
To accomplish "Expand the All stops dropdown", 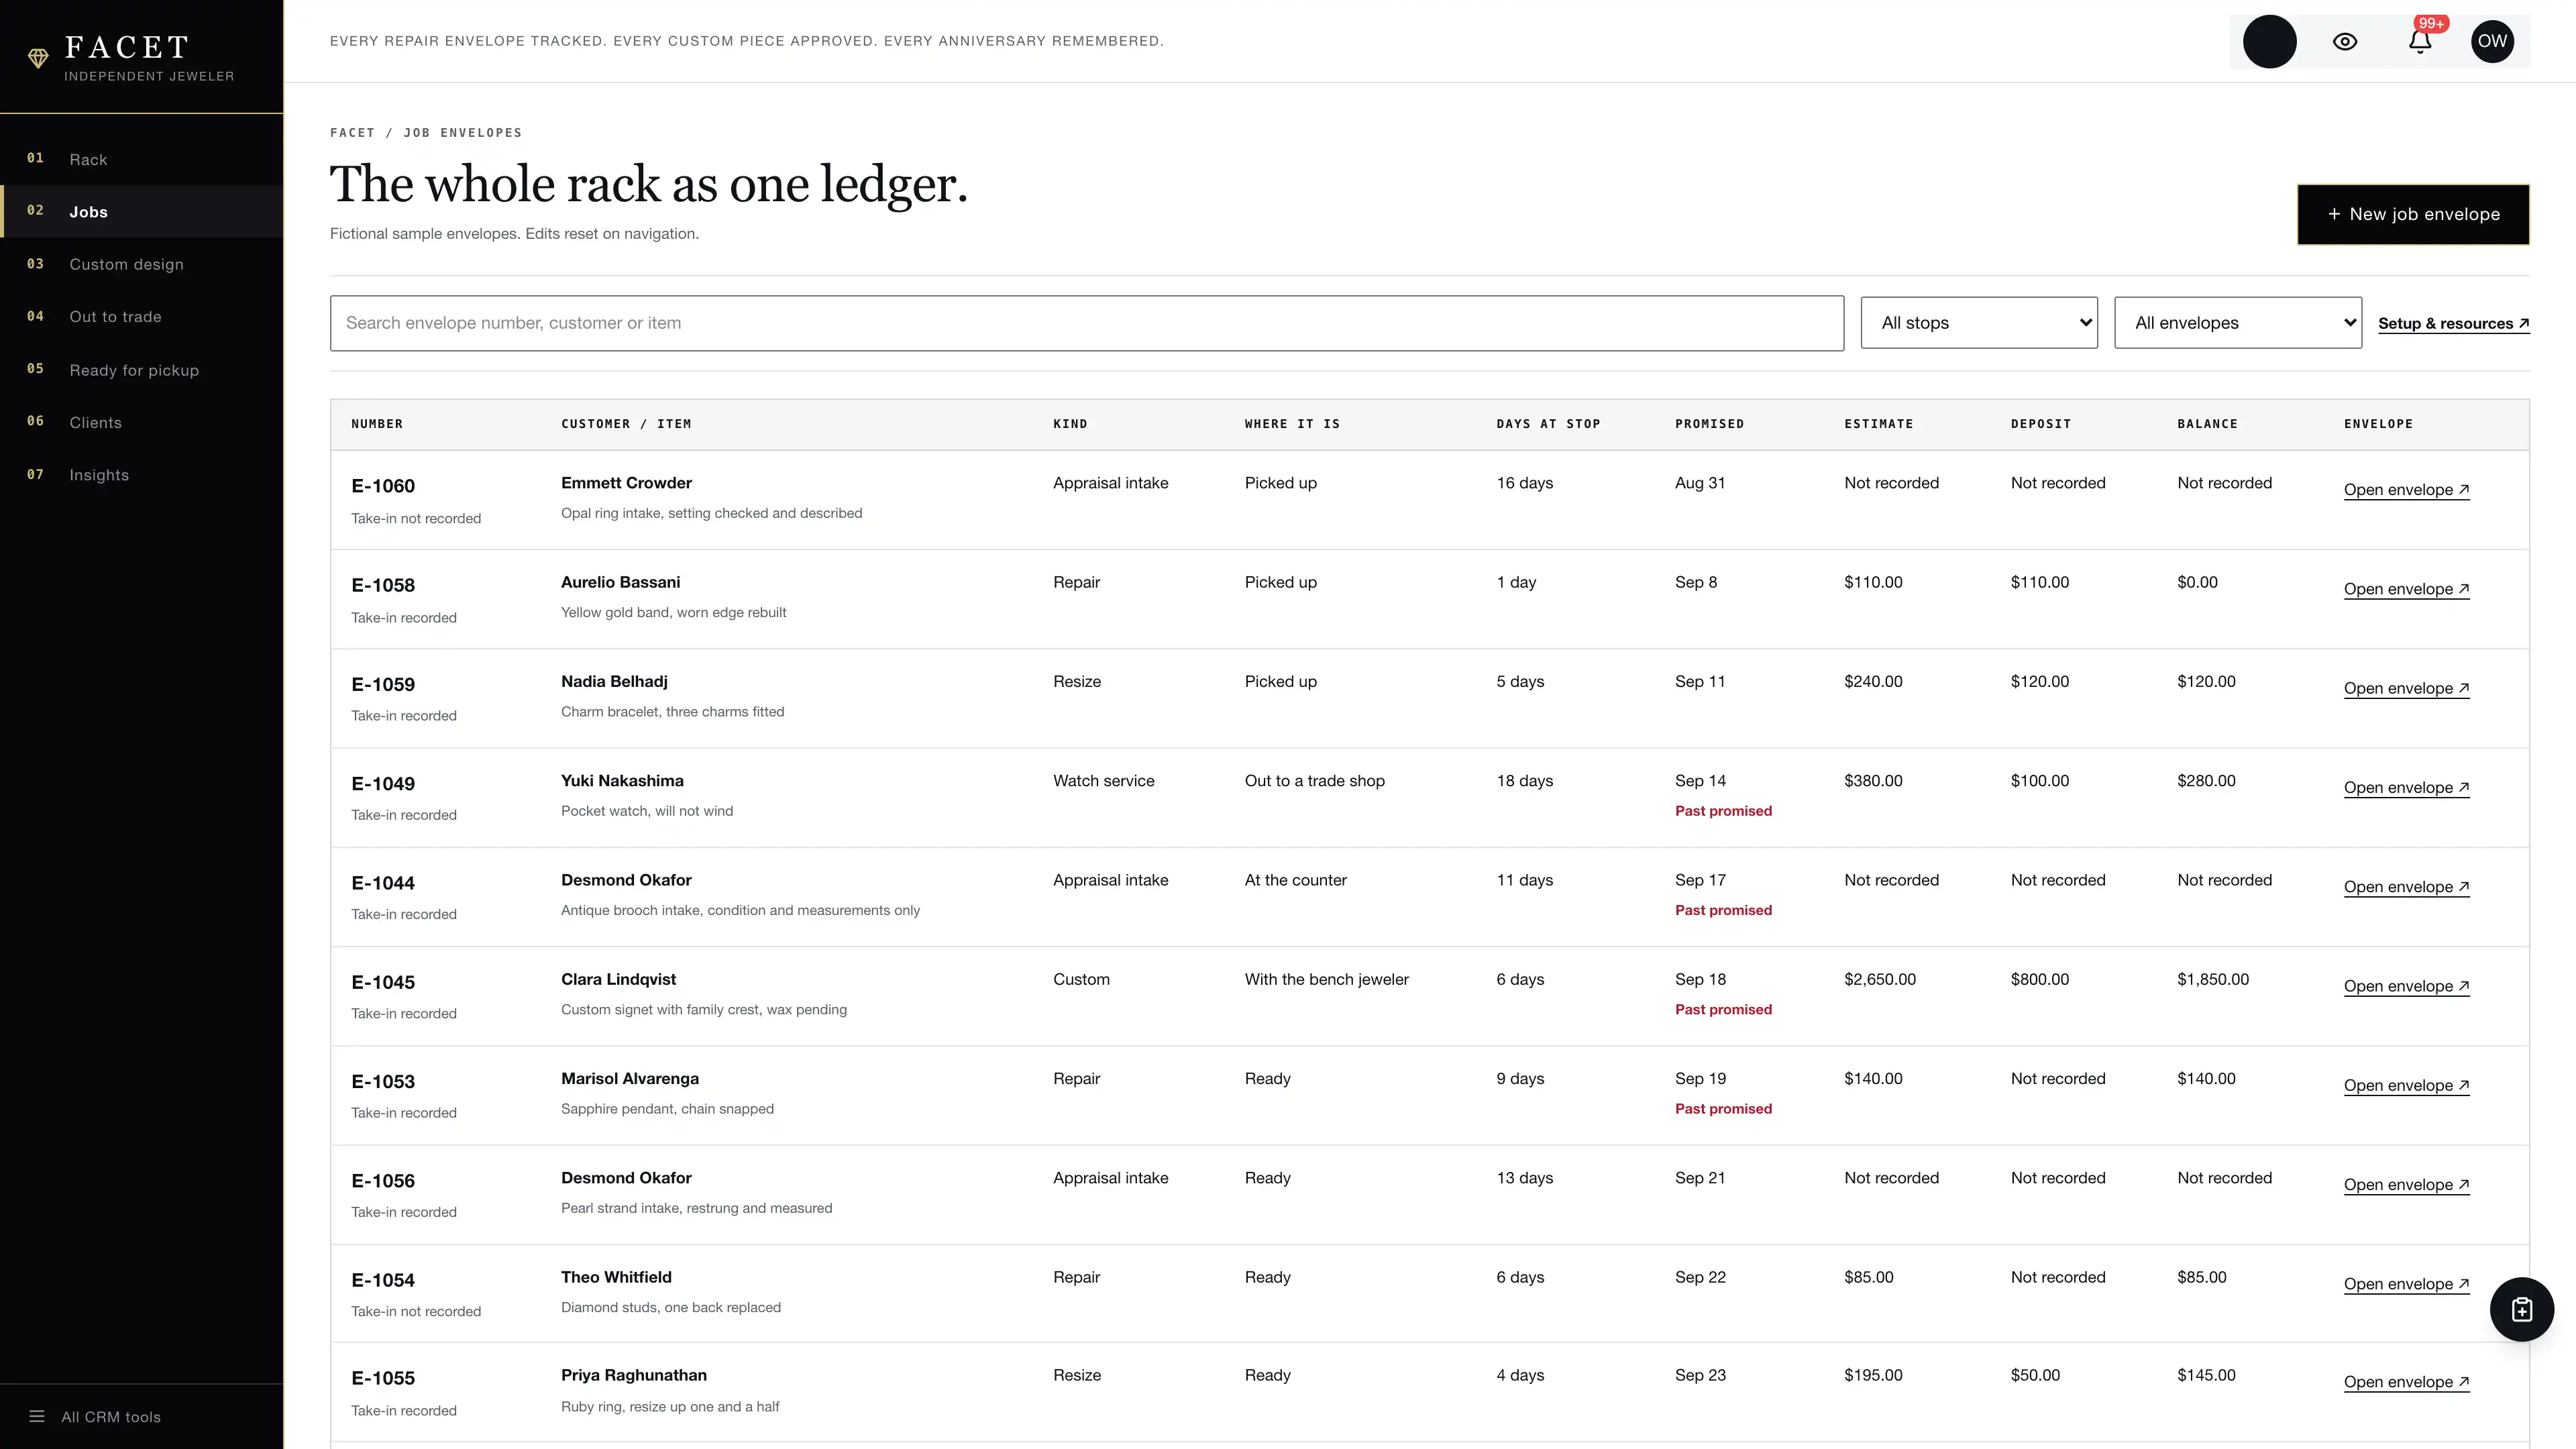I will (1979, 323).
